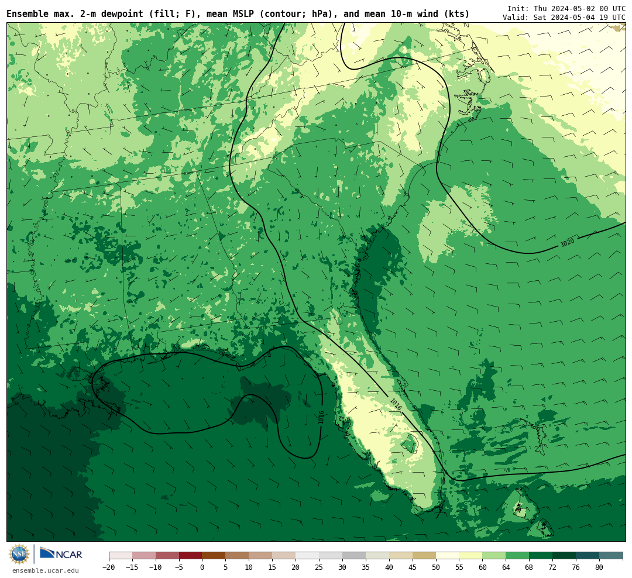Pick the green swatch between 64 and 68

coord(518,556)
